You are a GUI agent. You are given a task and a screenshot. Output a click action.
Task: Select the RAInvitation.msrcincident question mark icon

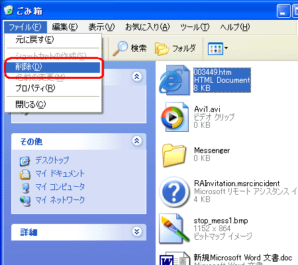coord(174,192)
